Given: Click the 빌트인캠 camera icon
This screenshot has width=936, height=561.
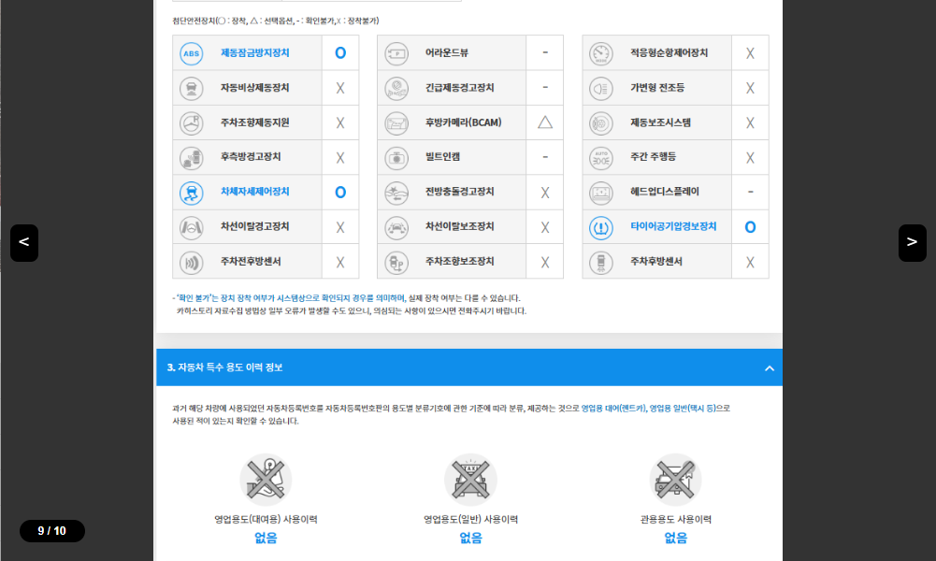Looking at the screenshot, I should point(396,158).
